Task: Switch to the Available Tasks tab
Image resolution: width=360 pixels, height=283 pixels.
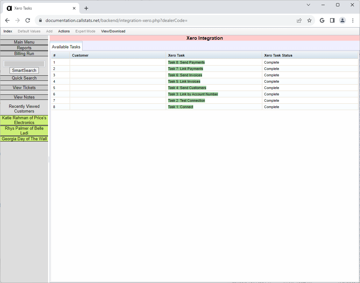Action: (66, 46)
